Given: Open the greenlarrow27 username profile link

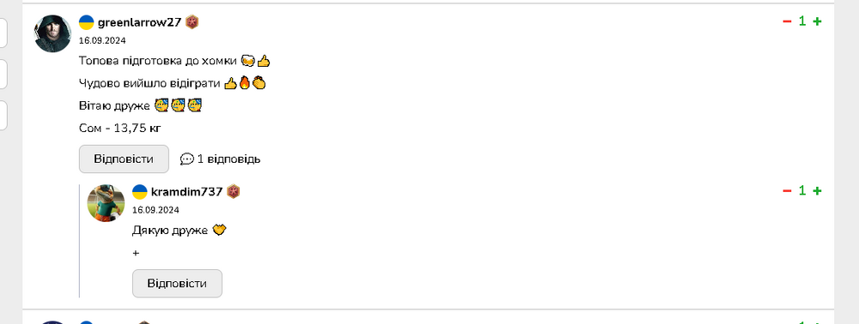Looking at the screenshot, I should click(139, 22).
